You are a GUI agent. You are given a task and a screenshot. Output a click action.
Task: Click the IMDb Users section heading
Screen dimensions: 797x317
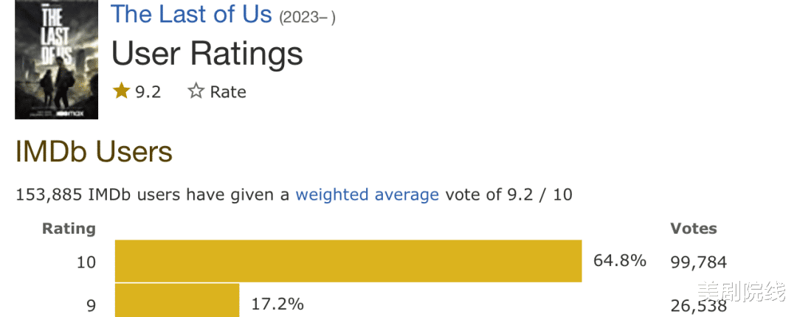(x=94, y=152)
